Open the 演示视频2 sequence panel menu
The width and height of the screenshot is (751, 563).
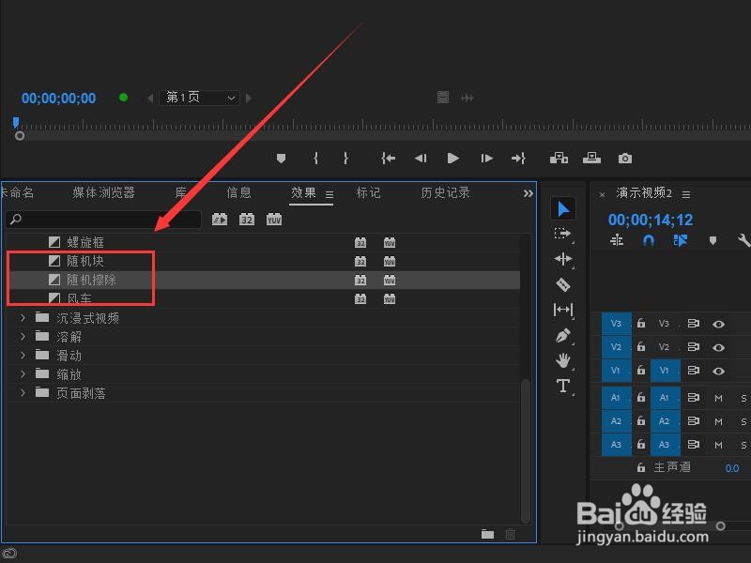686,194
